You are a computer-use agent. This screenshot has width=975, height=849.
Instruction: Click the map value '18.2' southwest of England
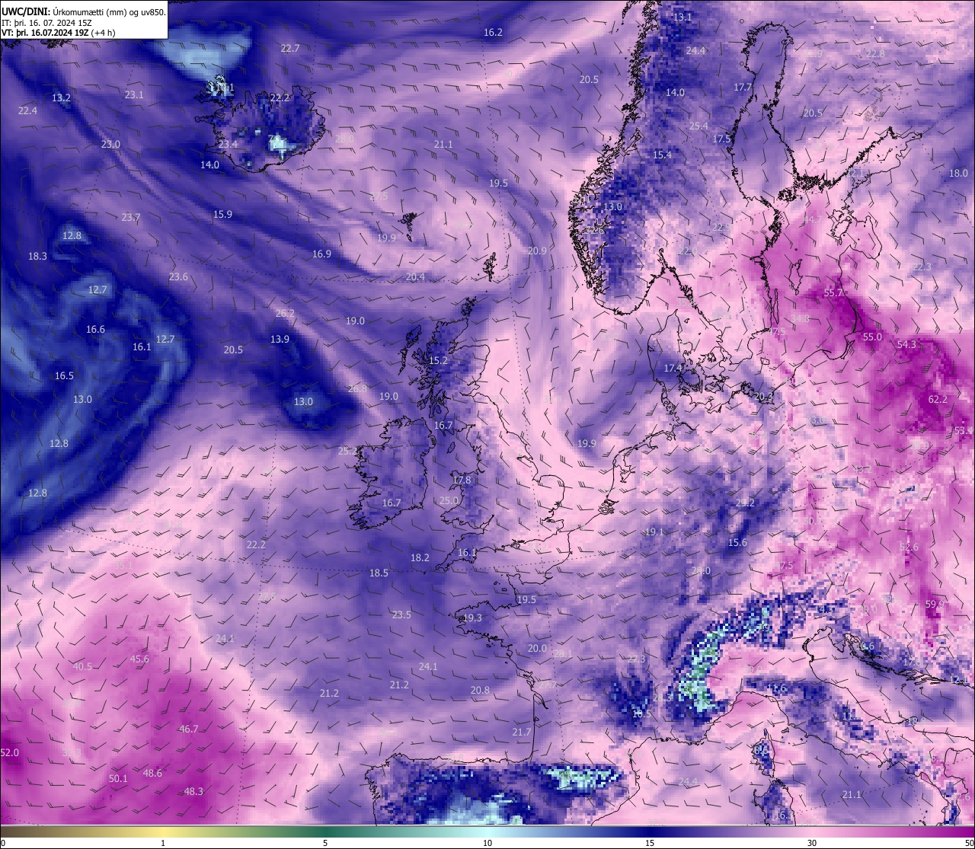point(420,557)
